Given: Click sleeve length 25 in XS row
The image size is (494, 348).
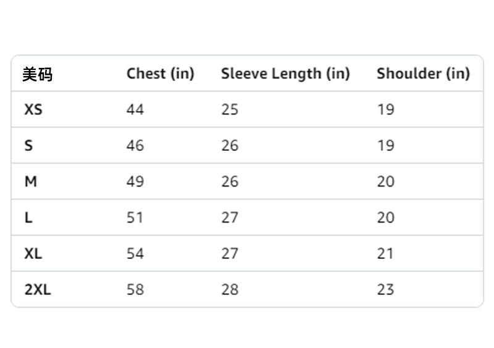Looking at the screenshot, I should coord(230,110).
